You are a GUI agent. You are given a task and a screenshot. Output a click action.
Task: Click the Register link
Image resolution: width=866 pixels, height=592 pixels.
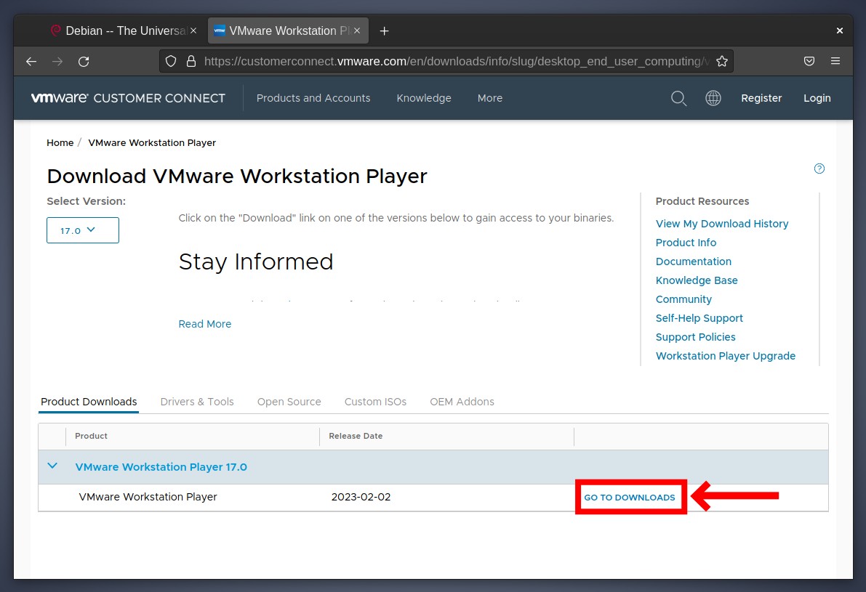pos(761,98)
